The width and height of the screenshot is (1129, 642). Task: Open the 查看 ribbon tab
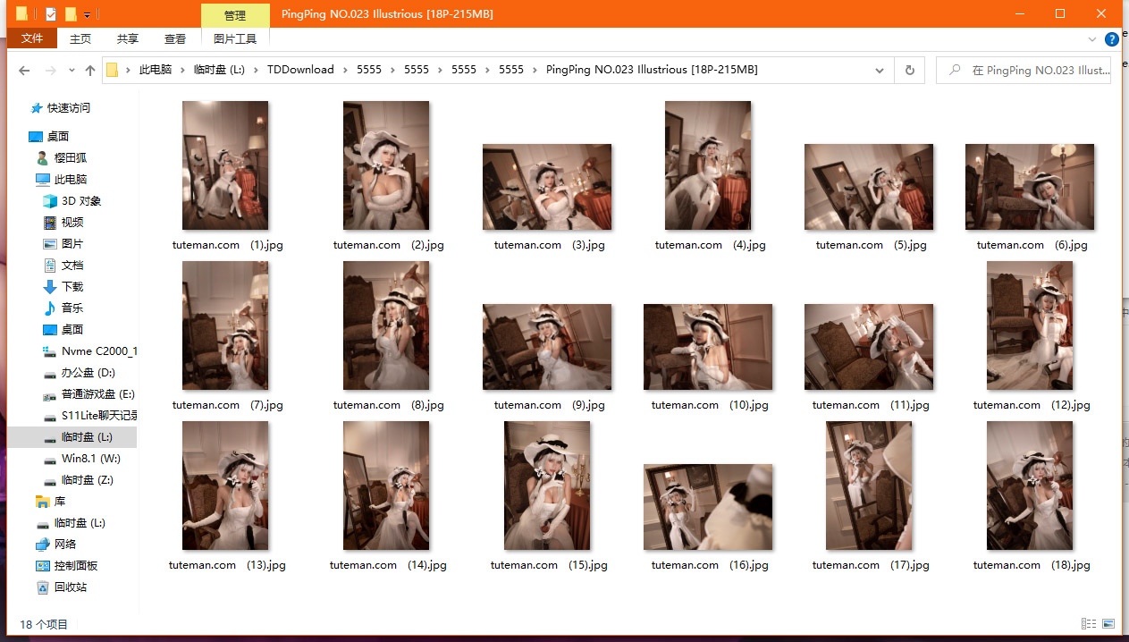point(175,39)
